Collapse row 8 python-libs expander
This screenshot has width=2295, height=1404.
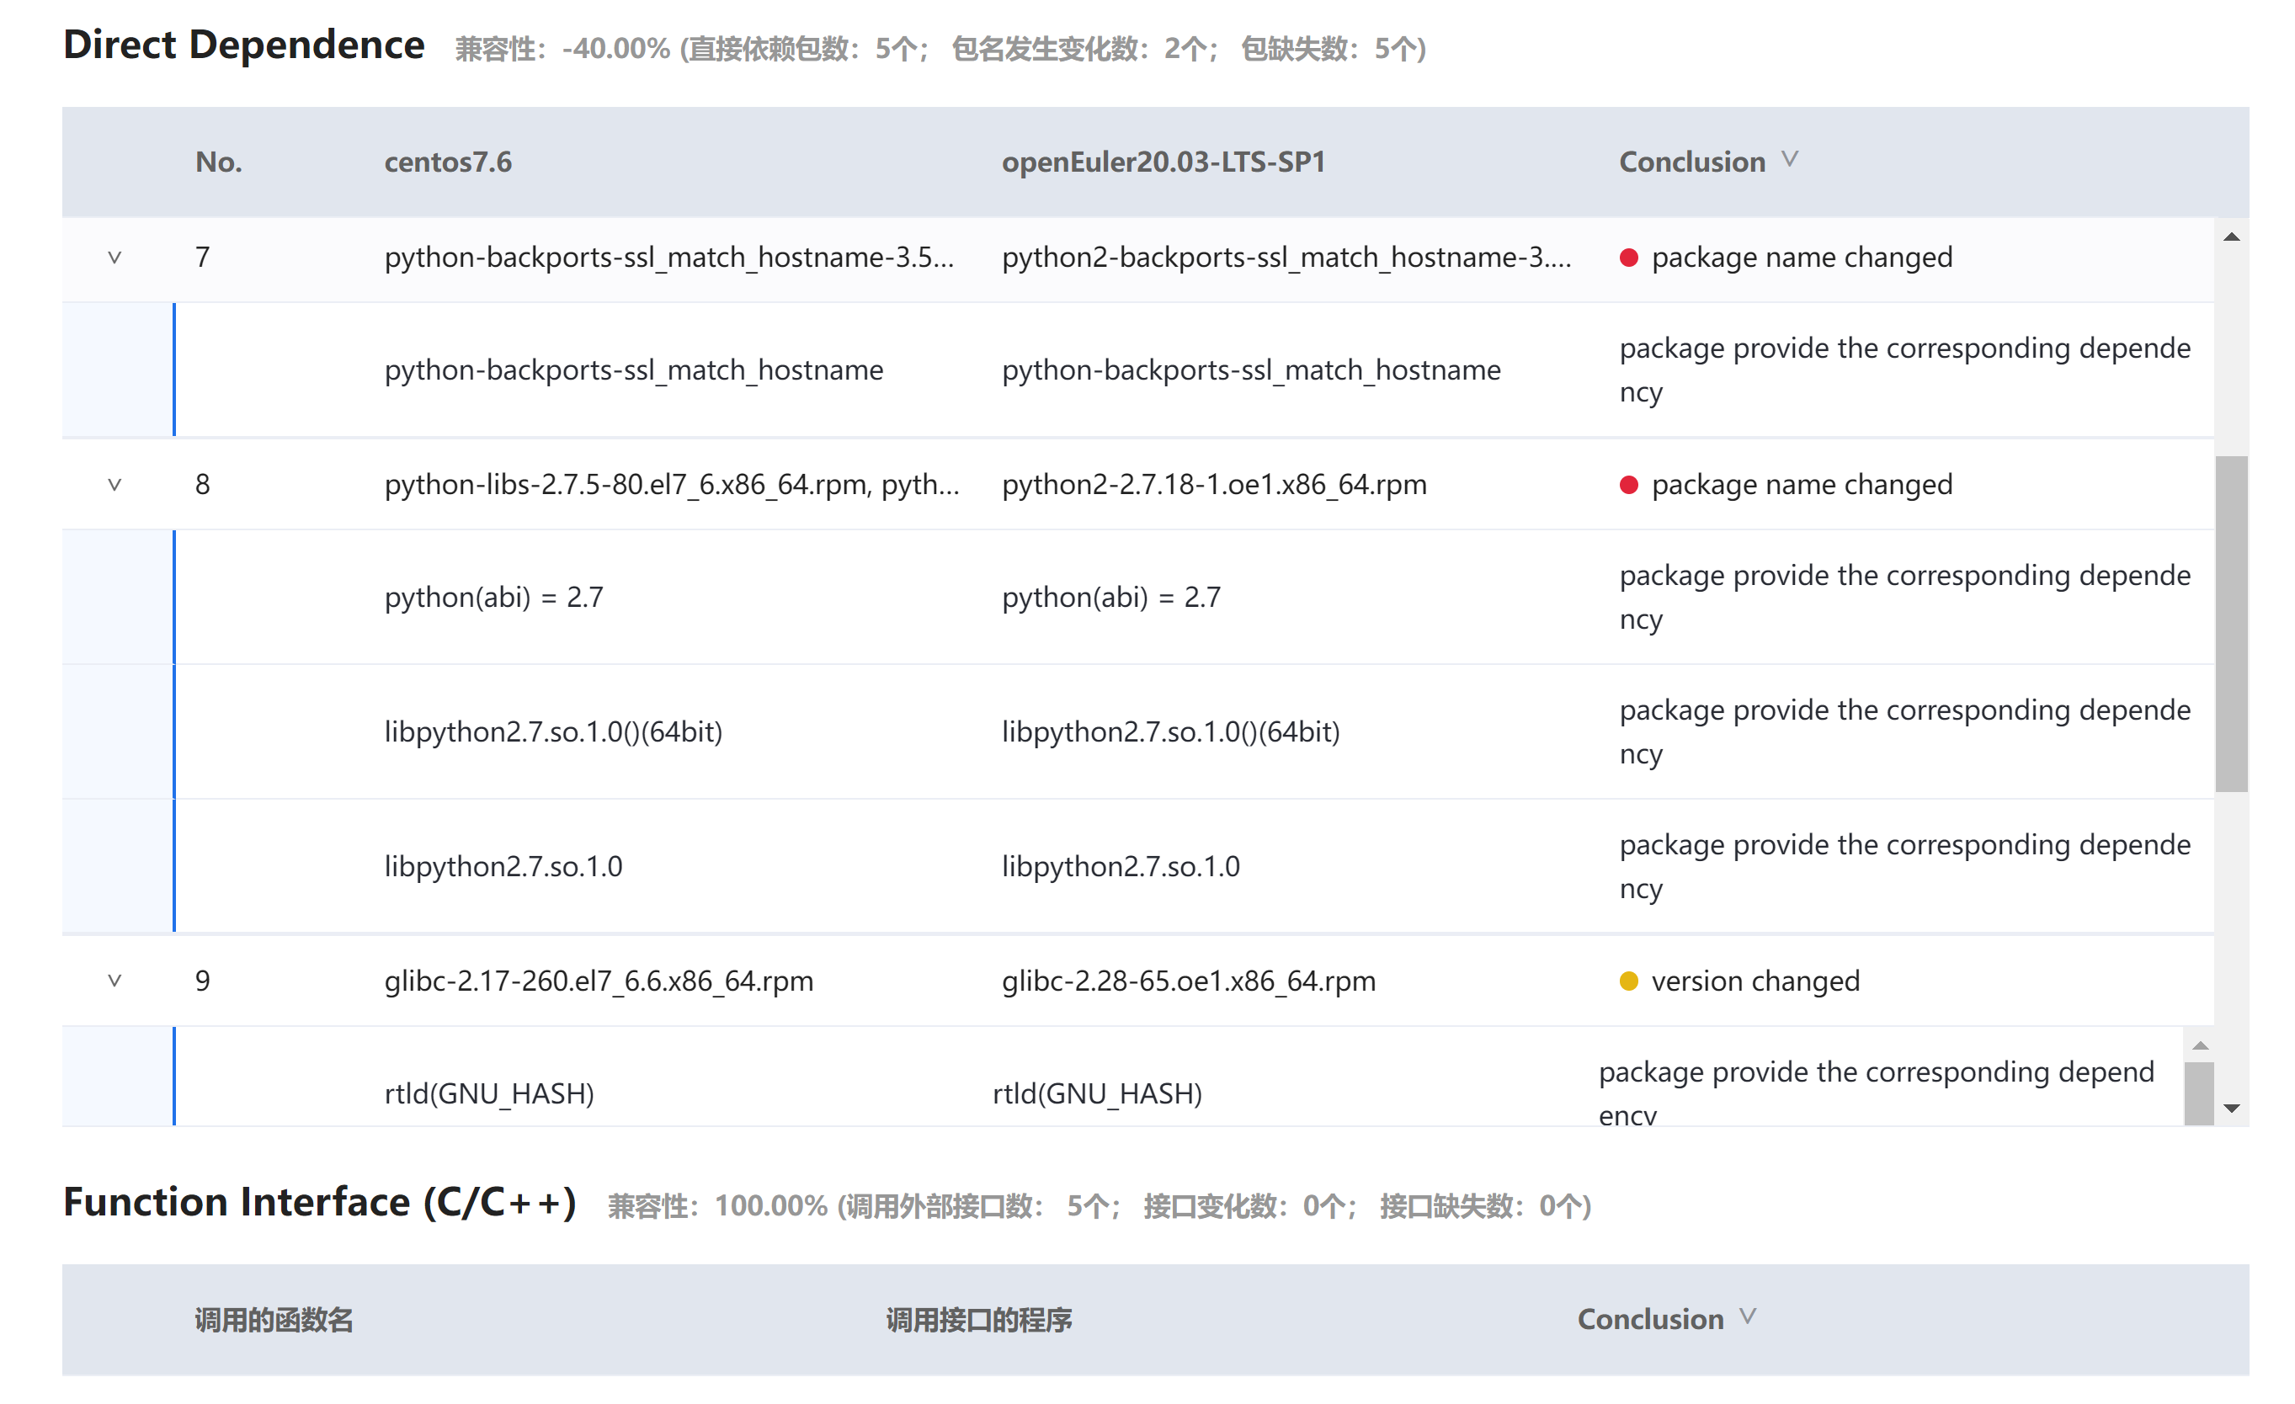114,484
